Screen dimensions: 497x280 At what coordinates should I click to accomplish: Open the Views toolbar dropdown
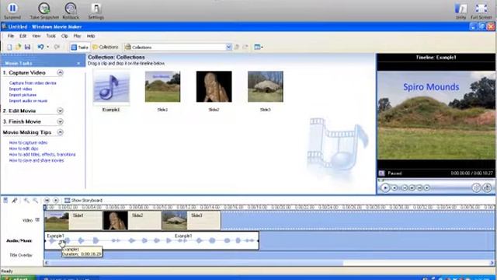point(259,47)
